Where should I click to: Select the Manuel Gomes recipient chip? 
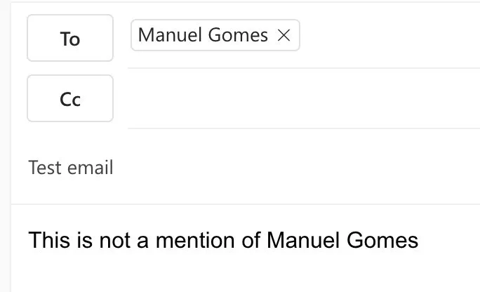204,36
